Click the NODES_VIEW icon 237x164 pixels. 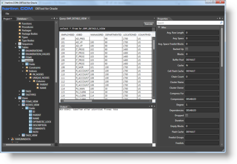click(x=23, y=105)
